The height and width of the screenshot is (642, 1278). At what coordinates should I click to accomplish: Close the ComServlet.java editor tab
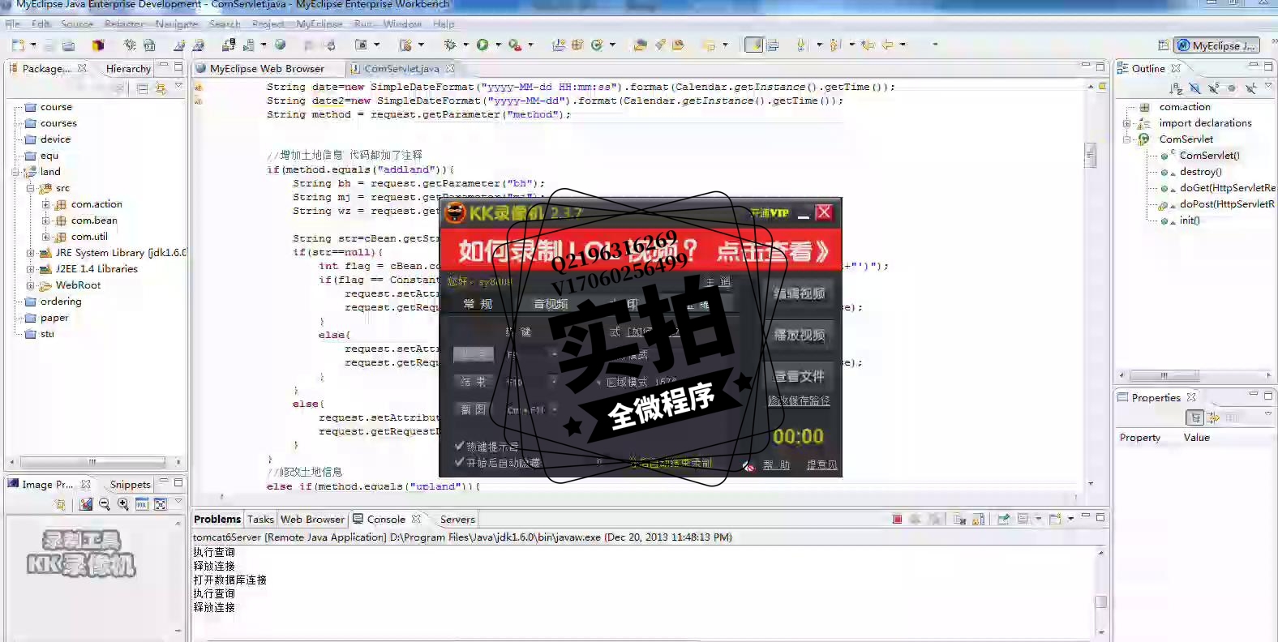[450, 69]
